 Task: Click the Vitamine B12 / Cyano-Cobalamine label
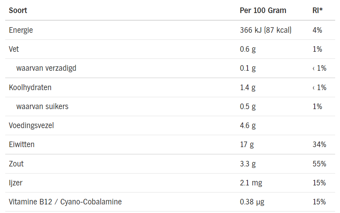tap(65, 202)
